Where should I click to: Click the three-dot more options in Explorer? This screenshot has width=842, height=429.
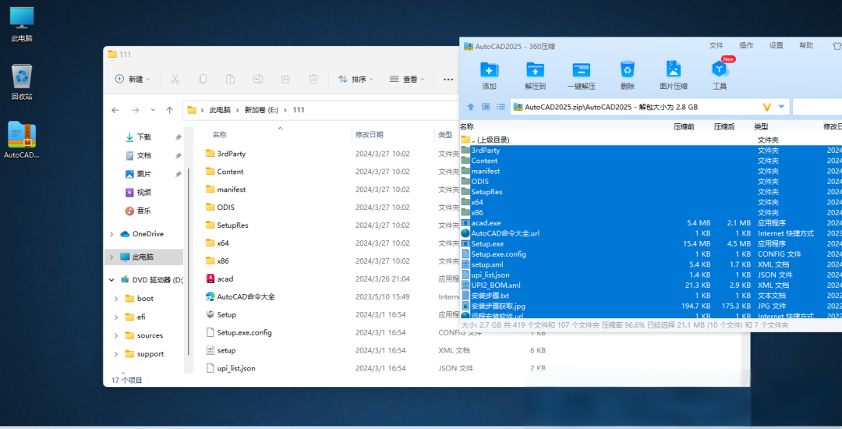448,80
